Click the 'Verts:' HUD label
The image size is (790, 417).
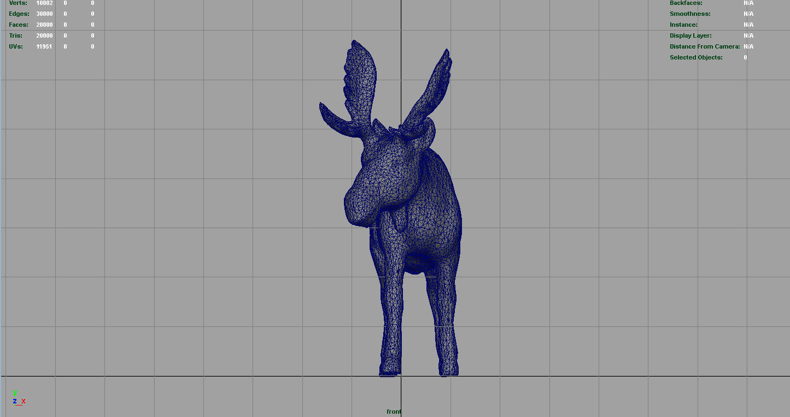[17, 3]
